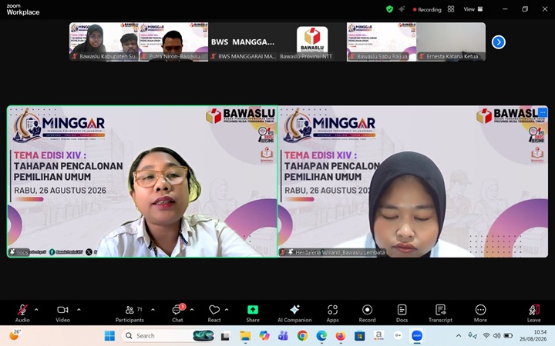555x346 pixels.
Task: Open the View layout menu
Action: click(473, 9)
